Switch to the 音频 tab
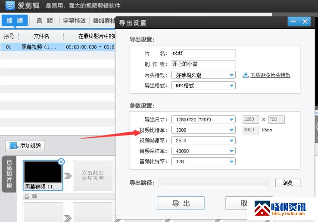 (x=45, y=21)
